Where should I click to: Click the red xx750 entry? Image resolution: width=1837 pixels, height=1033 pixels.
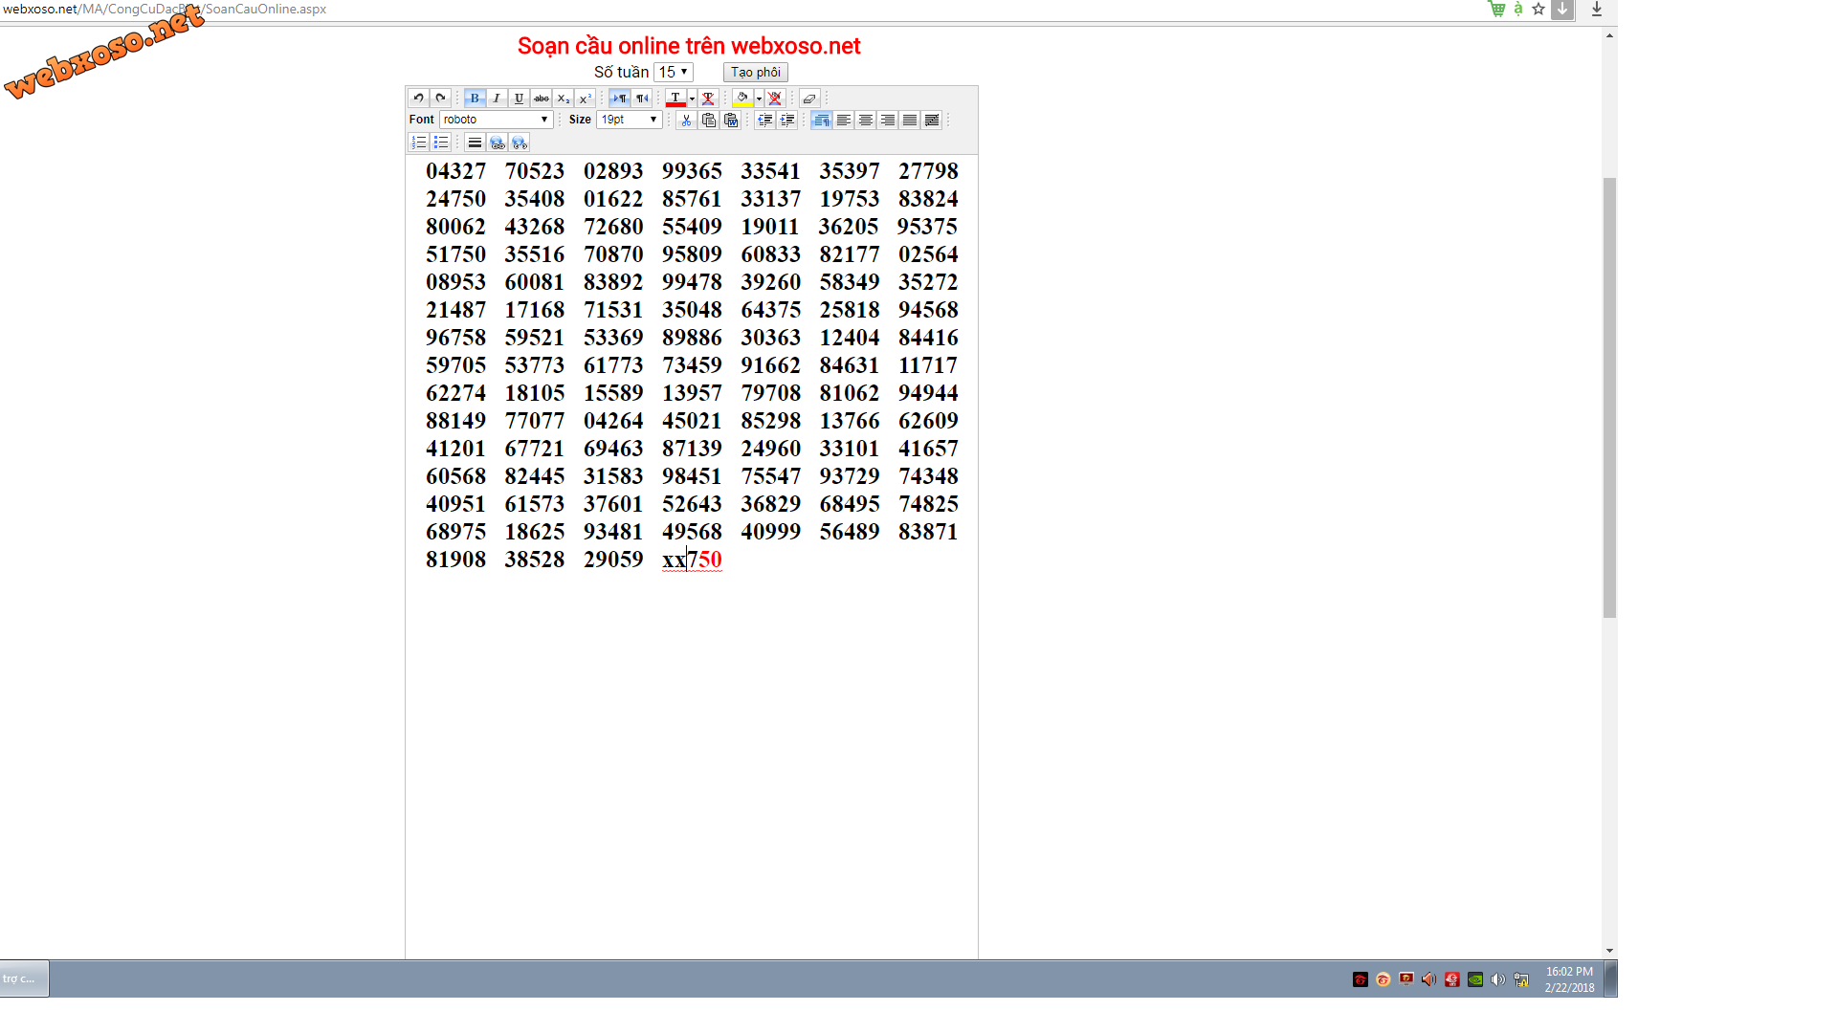click(692, 560)
